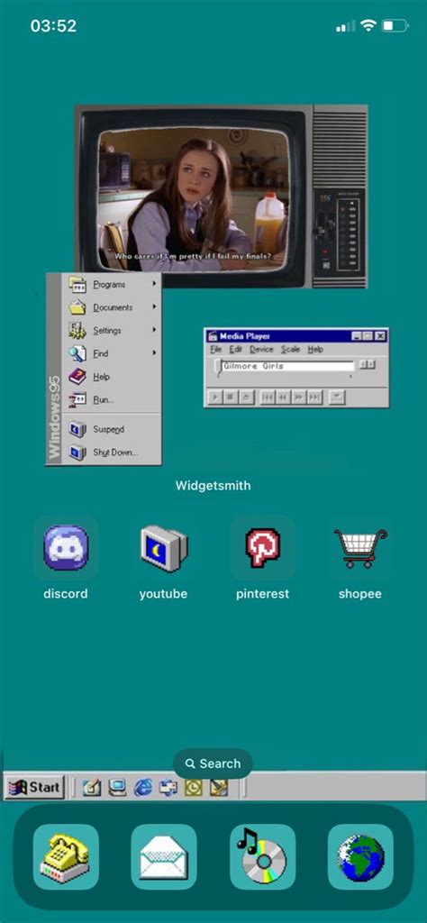Expand the Documents submenu arrow
This screenshot has width=427, height=923.
click(155, 306)
